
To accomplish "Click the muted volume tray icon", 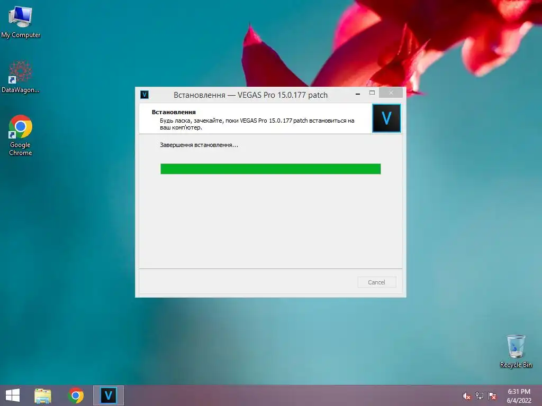I will point(466,396).
